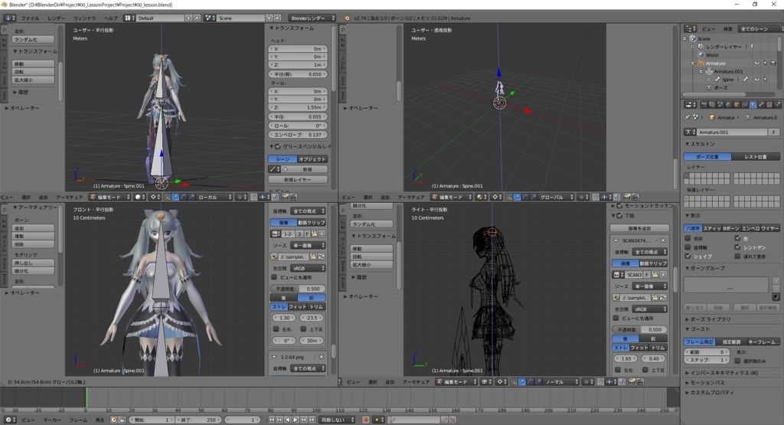The width and height of the screenshot is (784, 425).
Task: Open the object constraints properties tab icon
Action: (x=744, y=104)
